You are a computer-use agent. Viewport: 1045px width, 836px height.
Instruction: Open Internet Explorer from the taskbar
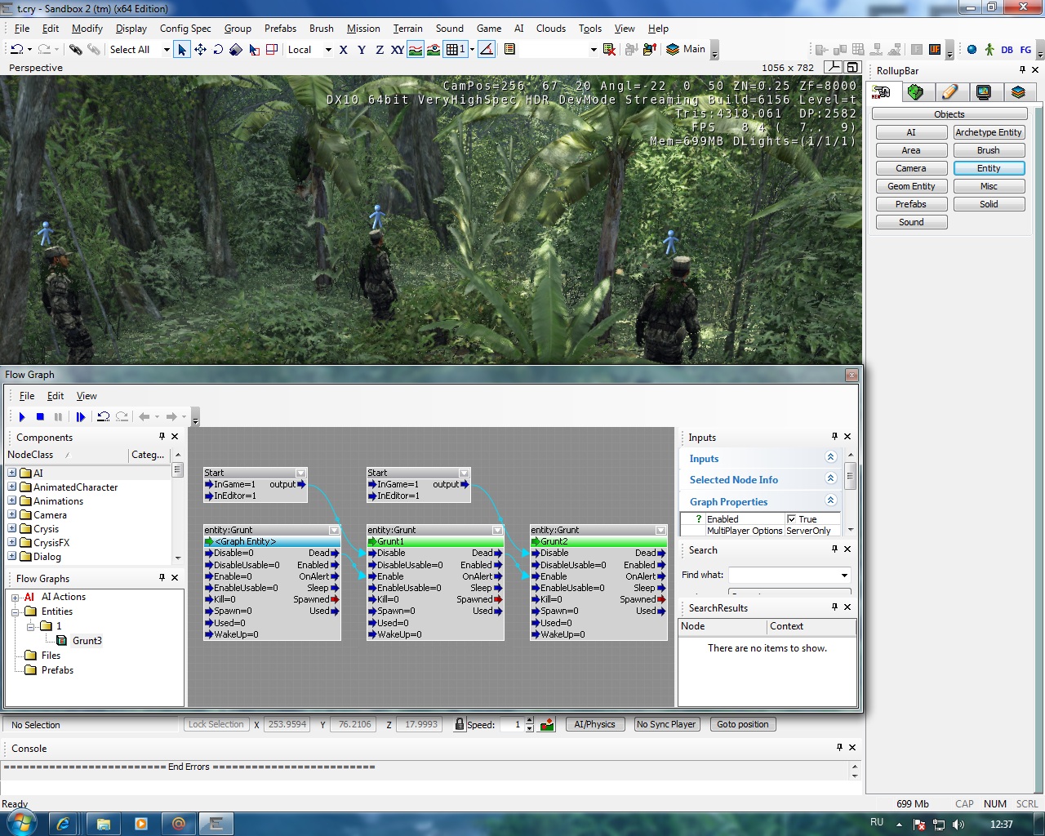coord(64,824)
